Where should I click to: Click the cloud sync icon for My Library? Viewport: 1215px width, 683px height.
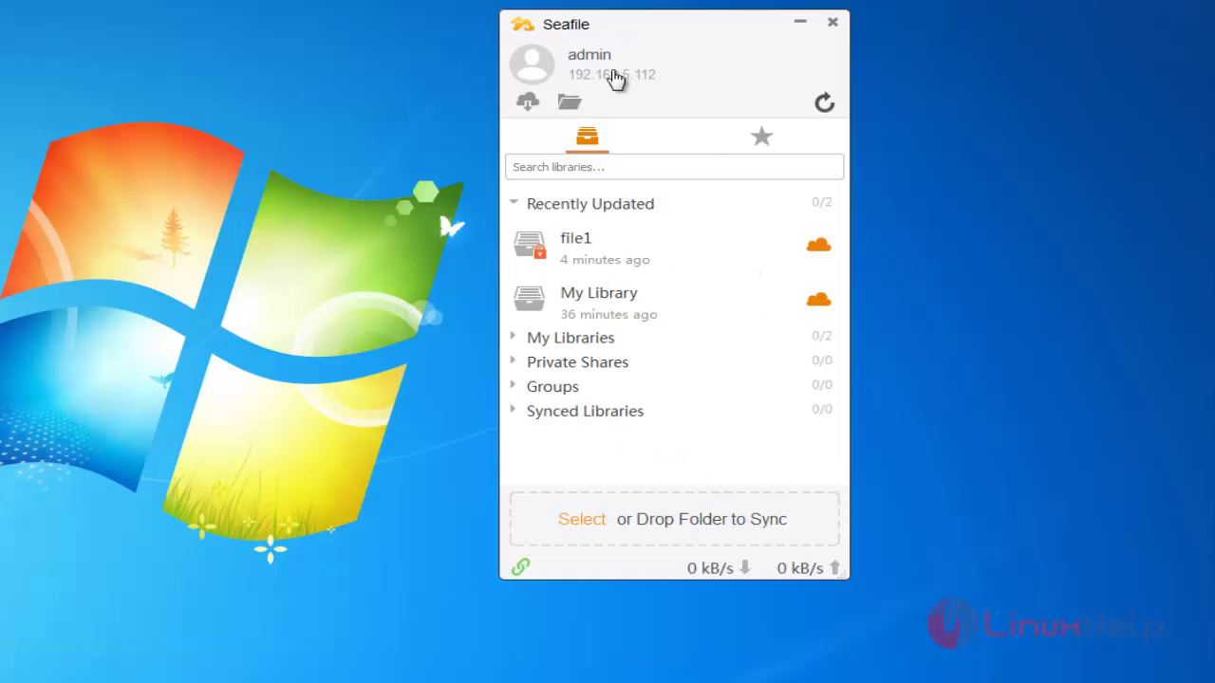coord(818,300)
